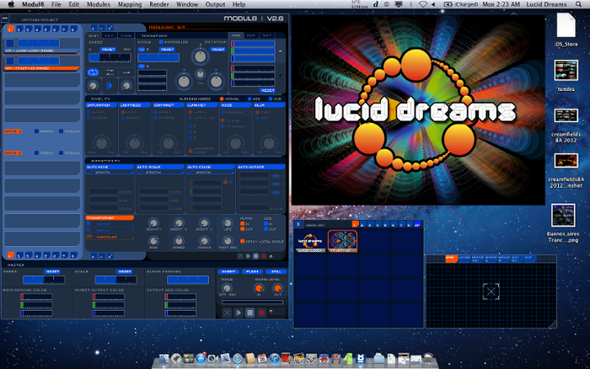Click the red record button in the Master panel
The image size is (590, 369).
pyautogui.click(x=261, y=313)
